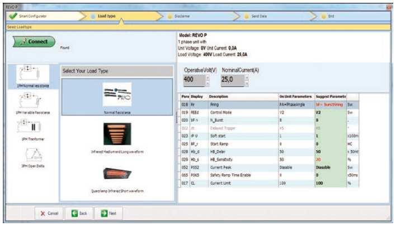Increase the NominalCurrent value with up arrow
The image size is (396, 226).
pos(247,78)
